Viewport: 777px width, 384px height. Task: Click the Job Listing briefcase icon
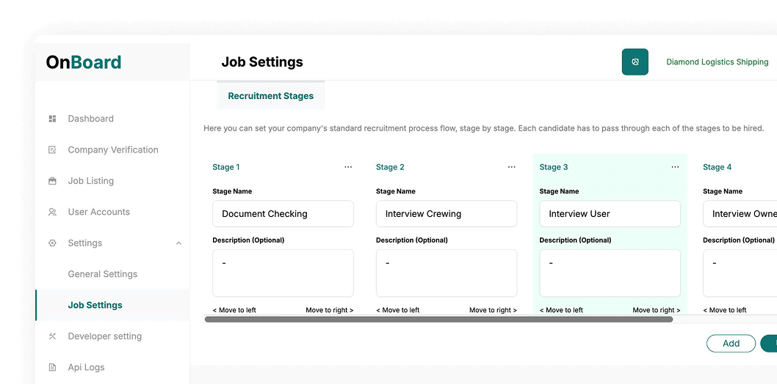[52, 181]
